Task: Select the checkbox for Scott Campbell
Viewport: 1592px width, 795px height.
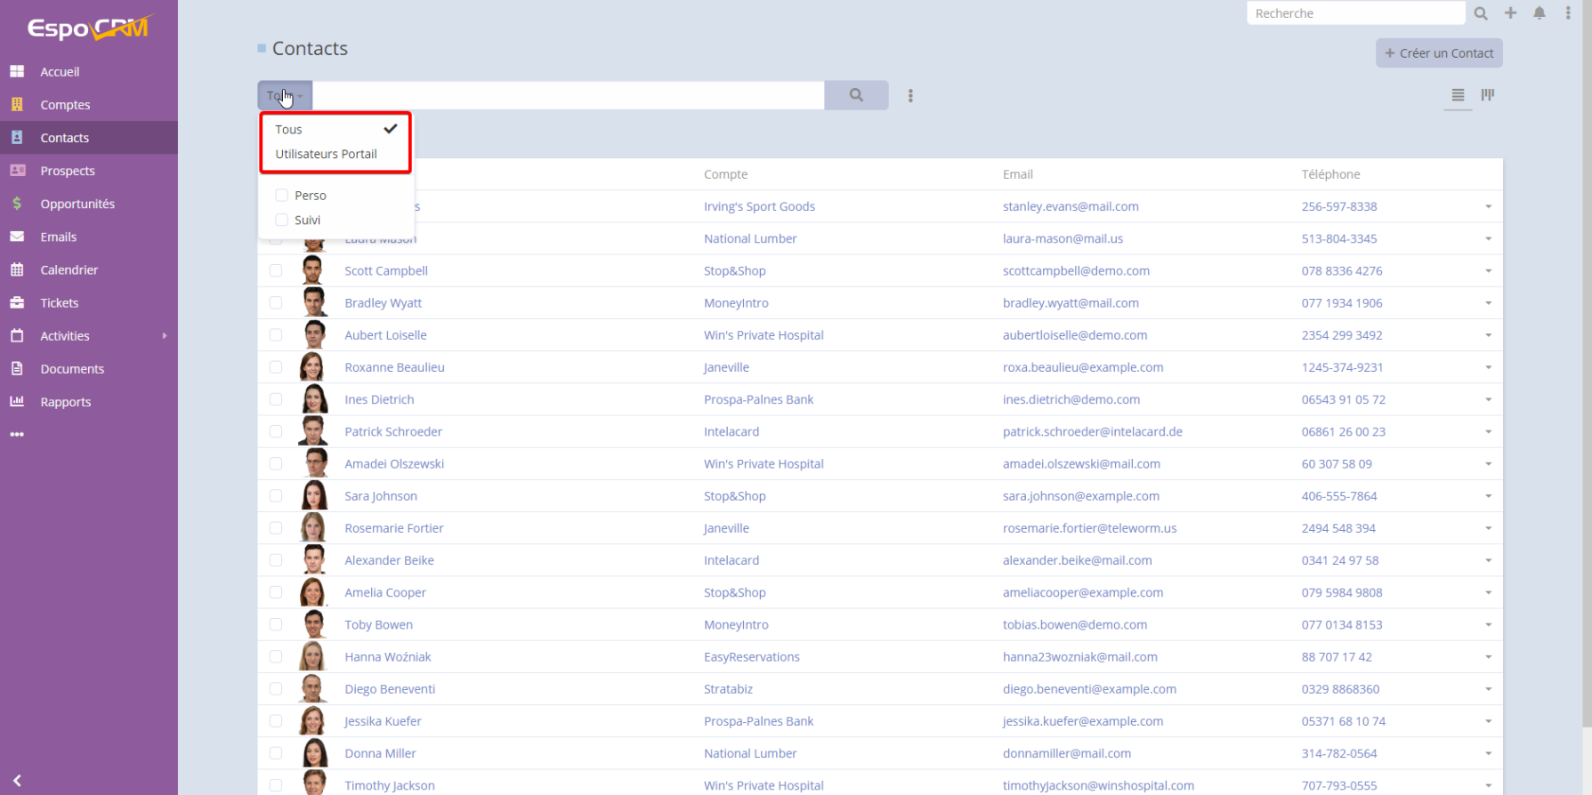Action: pyautogui.click(x=276, y=270)
